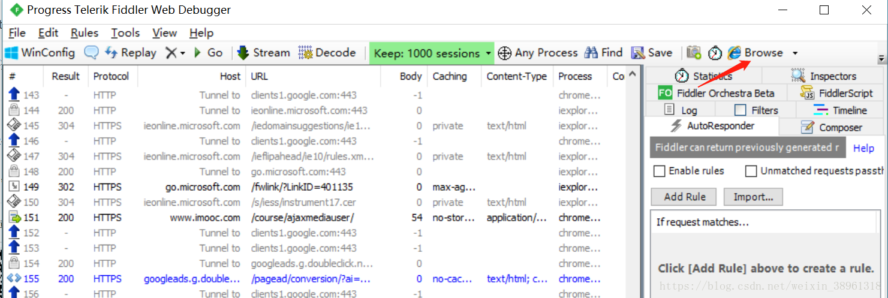The height and width of the screenshot is (298, 888).
Task: Click the lock icon of session 154
Action: pos(14,263)
